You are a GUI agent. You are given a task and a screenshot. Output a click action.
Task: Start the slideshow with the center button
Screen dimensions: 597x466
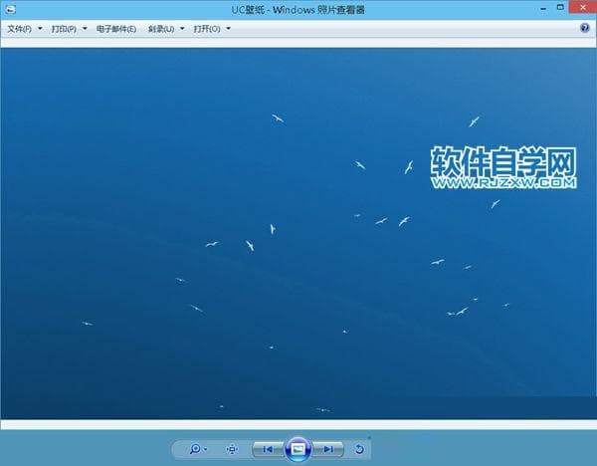[298, 450]
